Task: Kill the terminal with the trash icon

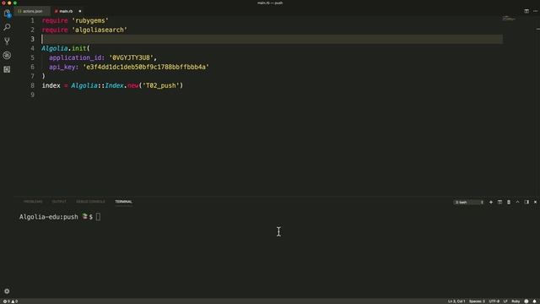Action: coord(509,202)
